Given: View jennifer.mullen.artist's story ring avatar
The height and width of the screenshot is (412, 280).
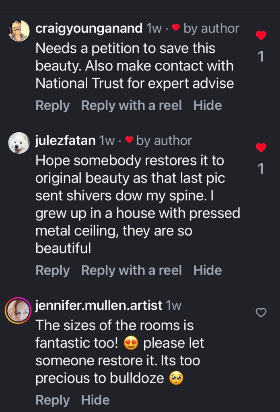Looking at the screenshot, I should (19, 310).
